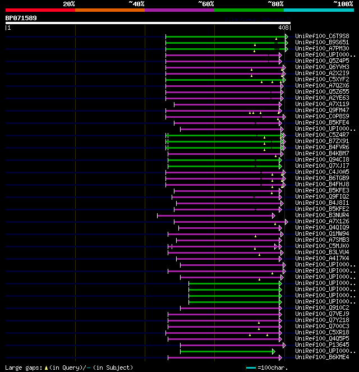Select the UniRef100_B3LVU4 label

[x=322, y=252]
